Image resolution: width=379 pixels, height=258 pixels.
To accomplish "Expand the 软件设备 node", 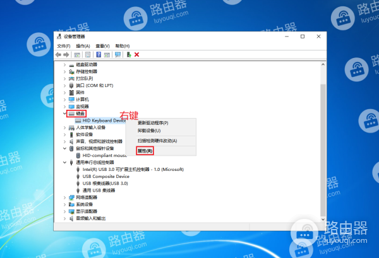I will tap(64, 134).
